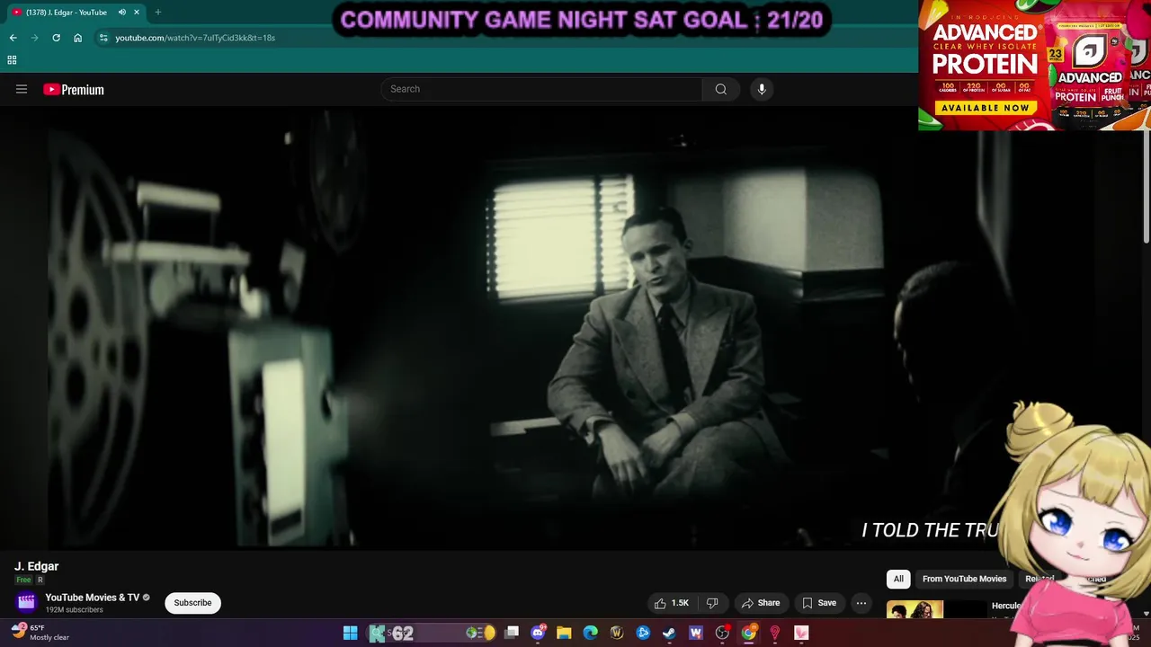Click the browser forward arrow
This screenshot has height=647, width=1151.
pos(34,38)
